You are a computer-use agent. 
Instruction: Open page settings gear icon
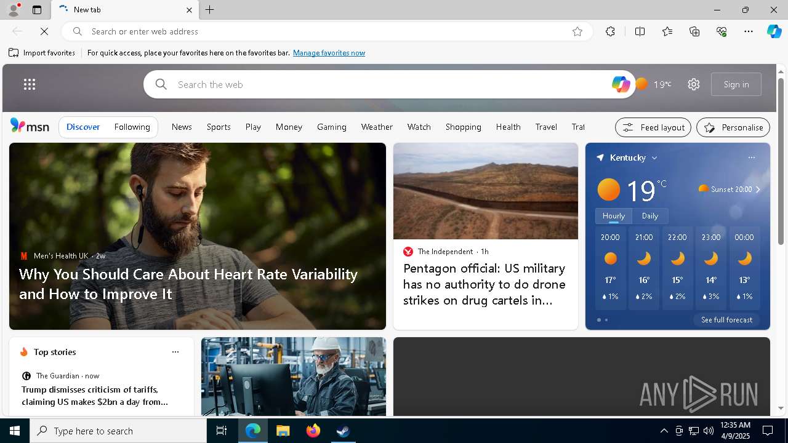pos(694,84)
